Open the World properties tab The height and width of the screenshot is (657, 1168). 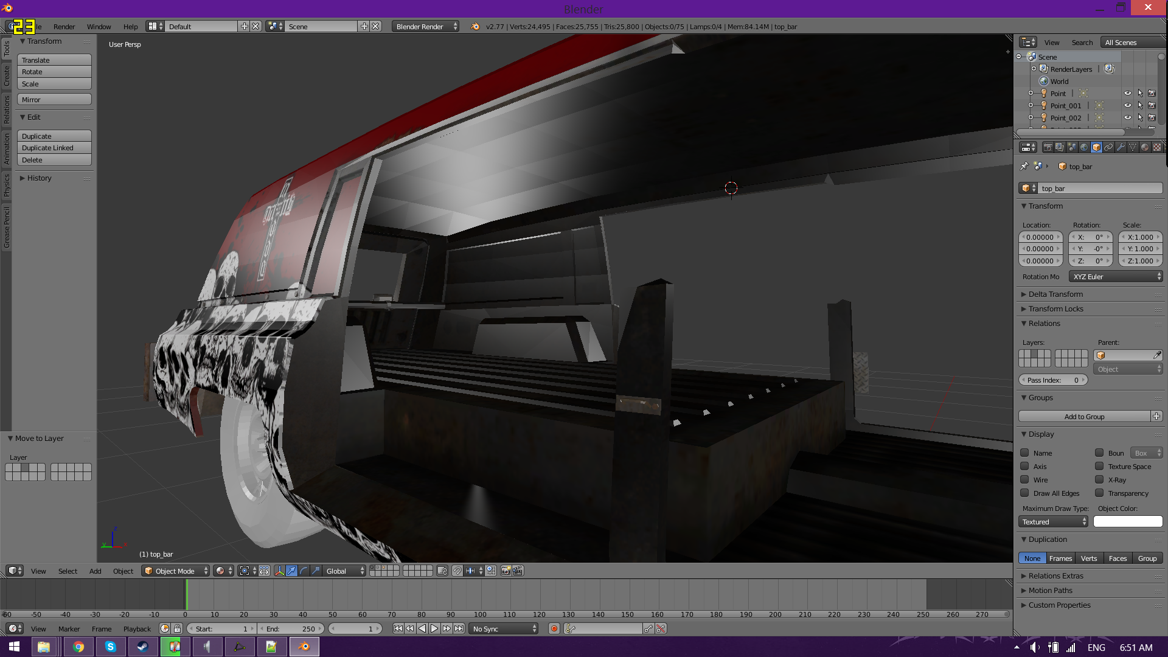1084,147
